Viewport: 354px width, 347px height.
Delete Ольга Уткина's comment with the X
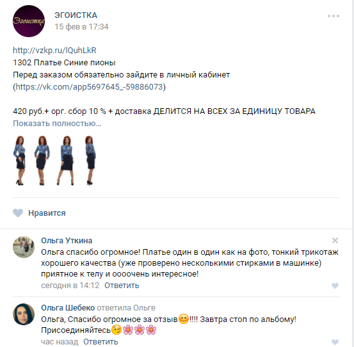335,241
